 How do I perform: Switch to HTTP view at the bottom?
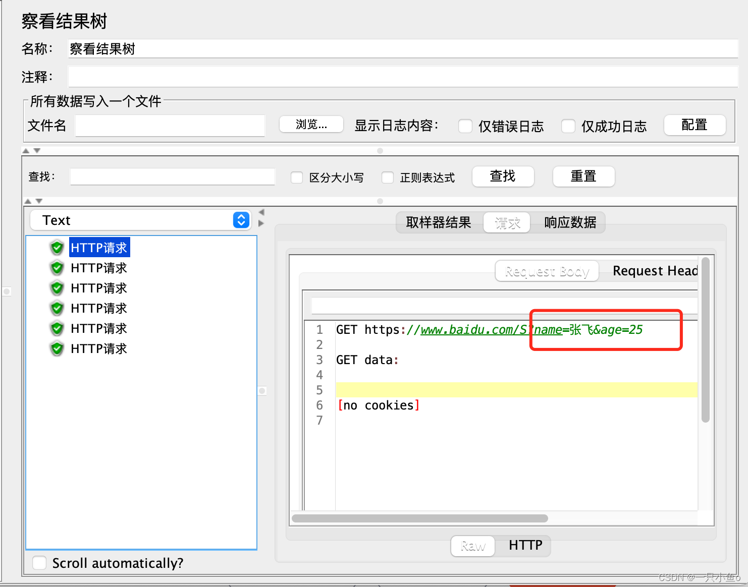[x=525, y=546]
